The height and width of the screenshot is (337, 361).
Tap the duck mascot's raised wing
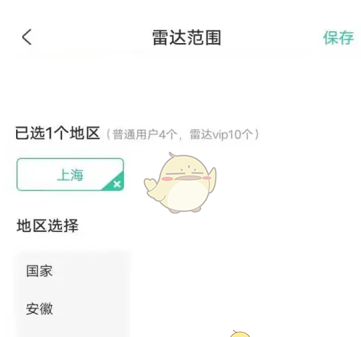pos(211,179)
